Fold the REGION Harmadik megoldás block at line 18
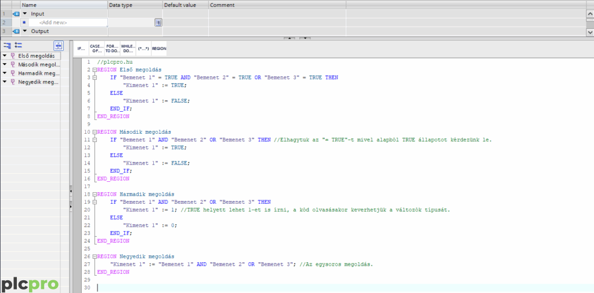This screenshot has height=293, width=594. (x=95, y=194)
